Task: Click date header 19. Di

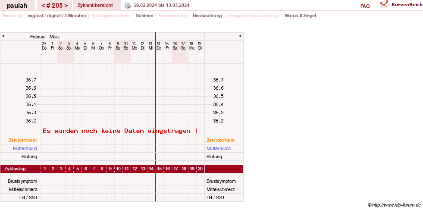Action: (x=200, y=46)
